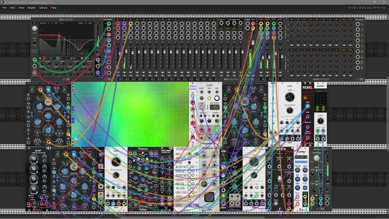389x219 pixels.
Task: Click the CLKD RUN button
Action: 209,98
